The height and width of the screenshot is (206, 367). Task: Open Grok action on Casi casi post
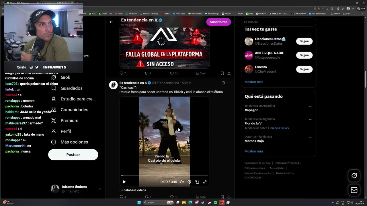point(223,83)
